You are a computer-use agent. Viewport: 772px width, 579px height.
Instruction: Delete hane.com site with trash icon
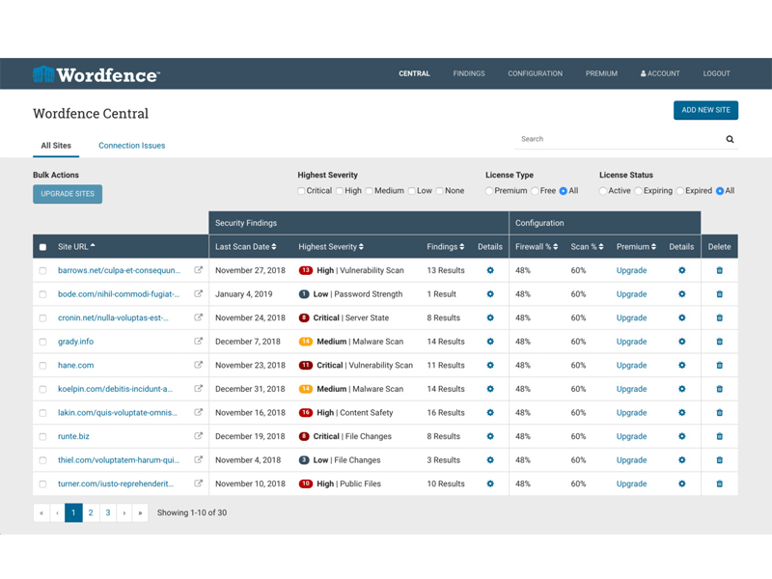point(719,365)
